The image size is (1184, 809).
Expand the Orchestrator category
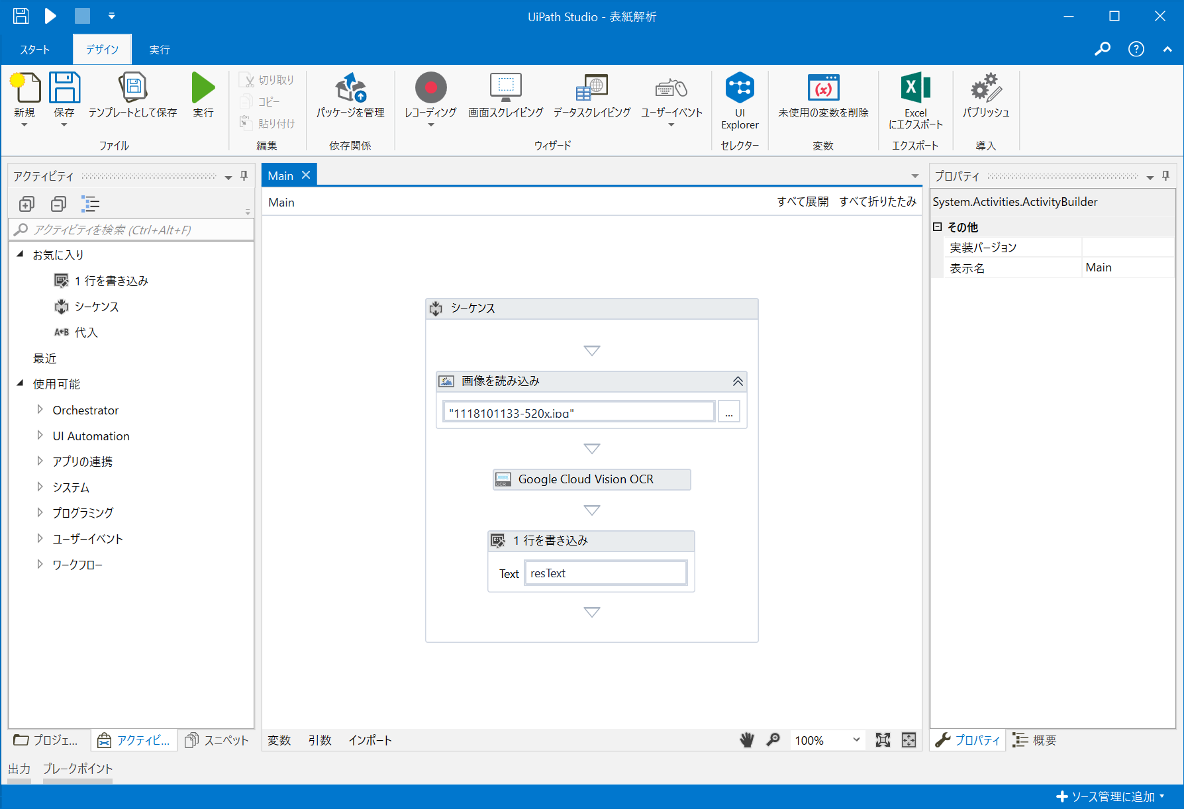click(x=40, y=410)
